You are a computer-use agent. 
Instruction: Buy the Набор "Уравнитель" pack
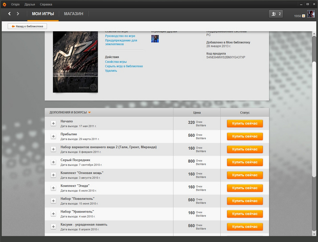(245, 214)
